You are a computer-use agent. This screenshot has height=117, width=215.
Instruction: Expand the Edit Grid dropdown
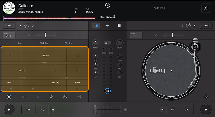69,43
